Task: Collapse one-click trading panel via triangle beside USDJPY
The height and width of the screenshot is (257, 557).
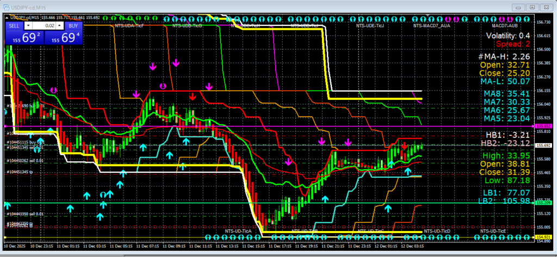Action: [7, 17]
